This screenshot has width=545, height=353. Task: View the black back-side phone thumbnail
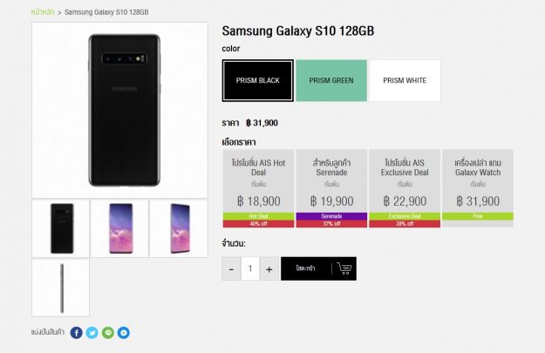point(60,228)
